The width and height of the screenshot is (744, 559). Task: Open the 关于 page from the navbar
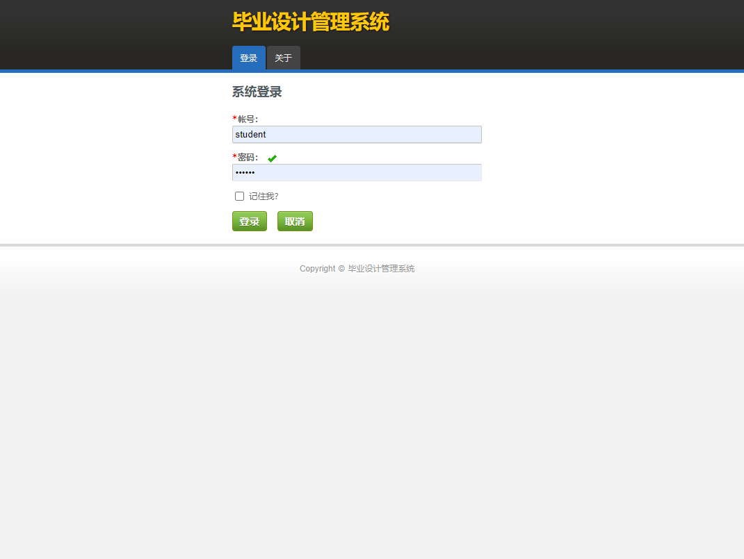(x=283, y=58)
